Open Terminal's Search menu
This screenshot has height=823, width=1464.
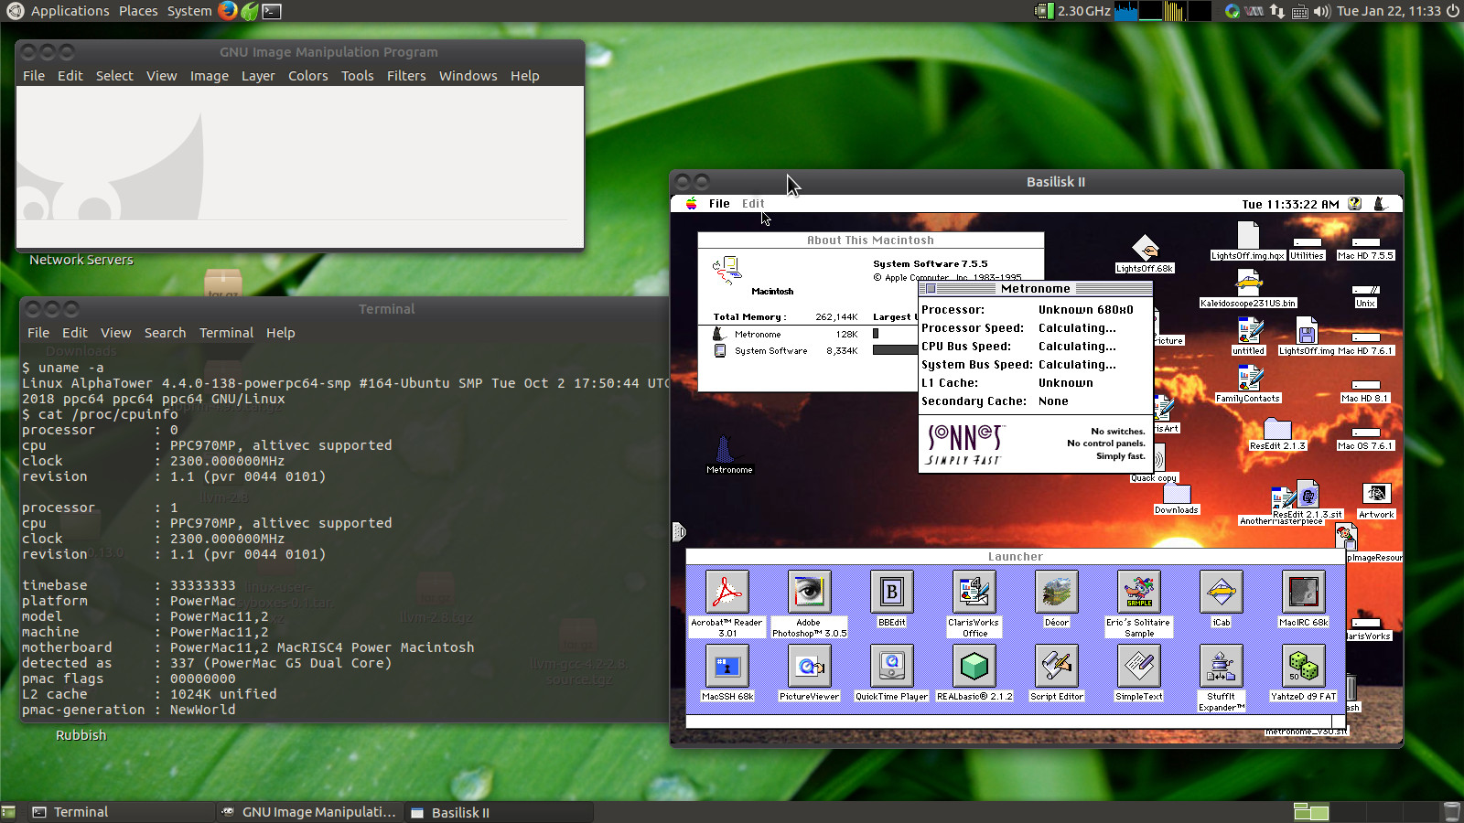click(x=165, y=333)
